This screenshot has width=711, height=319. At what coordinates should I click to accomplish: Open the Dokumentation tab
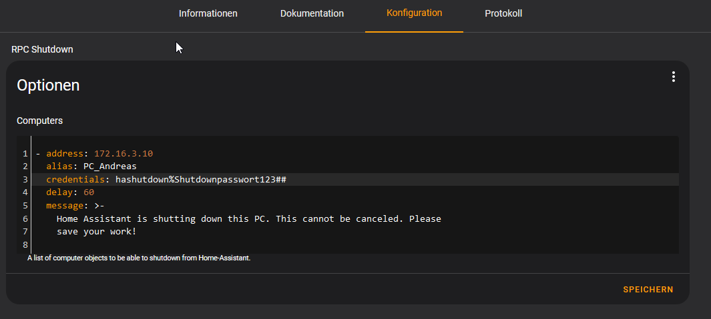(312, 13)
